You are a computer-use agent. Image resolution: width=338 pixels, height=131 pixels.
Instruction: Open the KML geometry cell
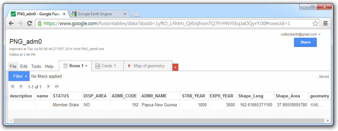pyautogui.click(x=320, y=105)
